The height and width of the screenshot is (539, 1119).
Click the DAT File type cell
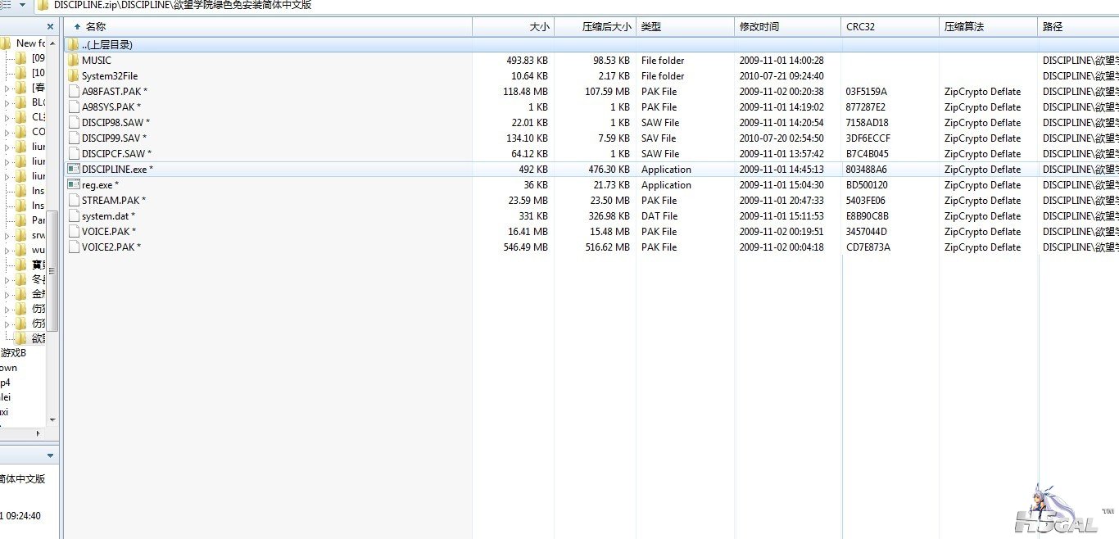659,215
